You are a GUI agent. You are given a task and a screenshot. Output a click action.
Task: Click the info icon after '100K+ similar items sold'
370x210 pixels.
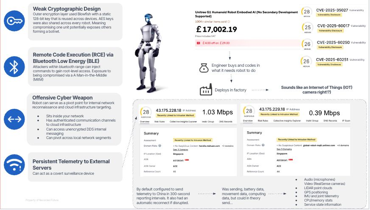(228, 22)
